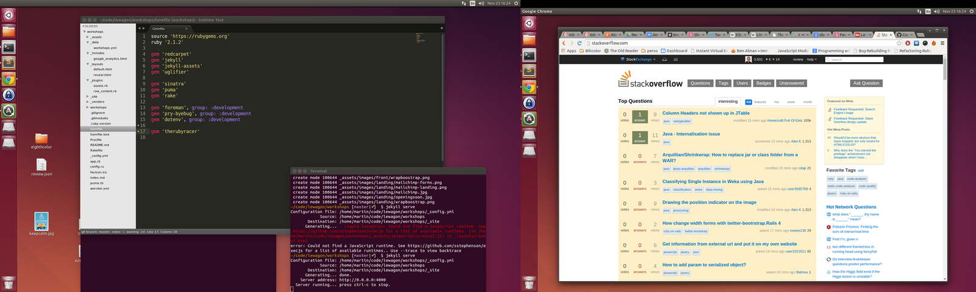Expand the _site folder in the sidebar

click(88, 97)
